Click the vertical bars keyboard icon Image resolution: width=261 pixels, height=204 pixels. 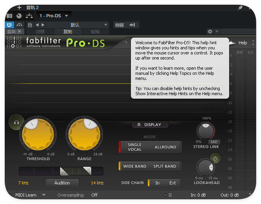click(10, 16)
